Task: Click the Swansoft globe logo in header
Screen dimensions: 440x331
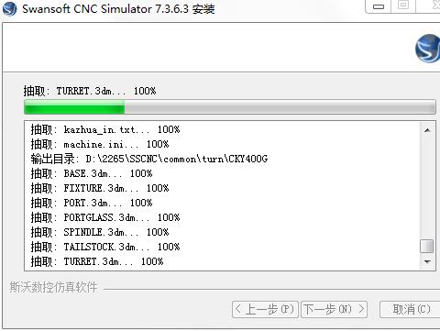Action: click(428, 49)
